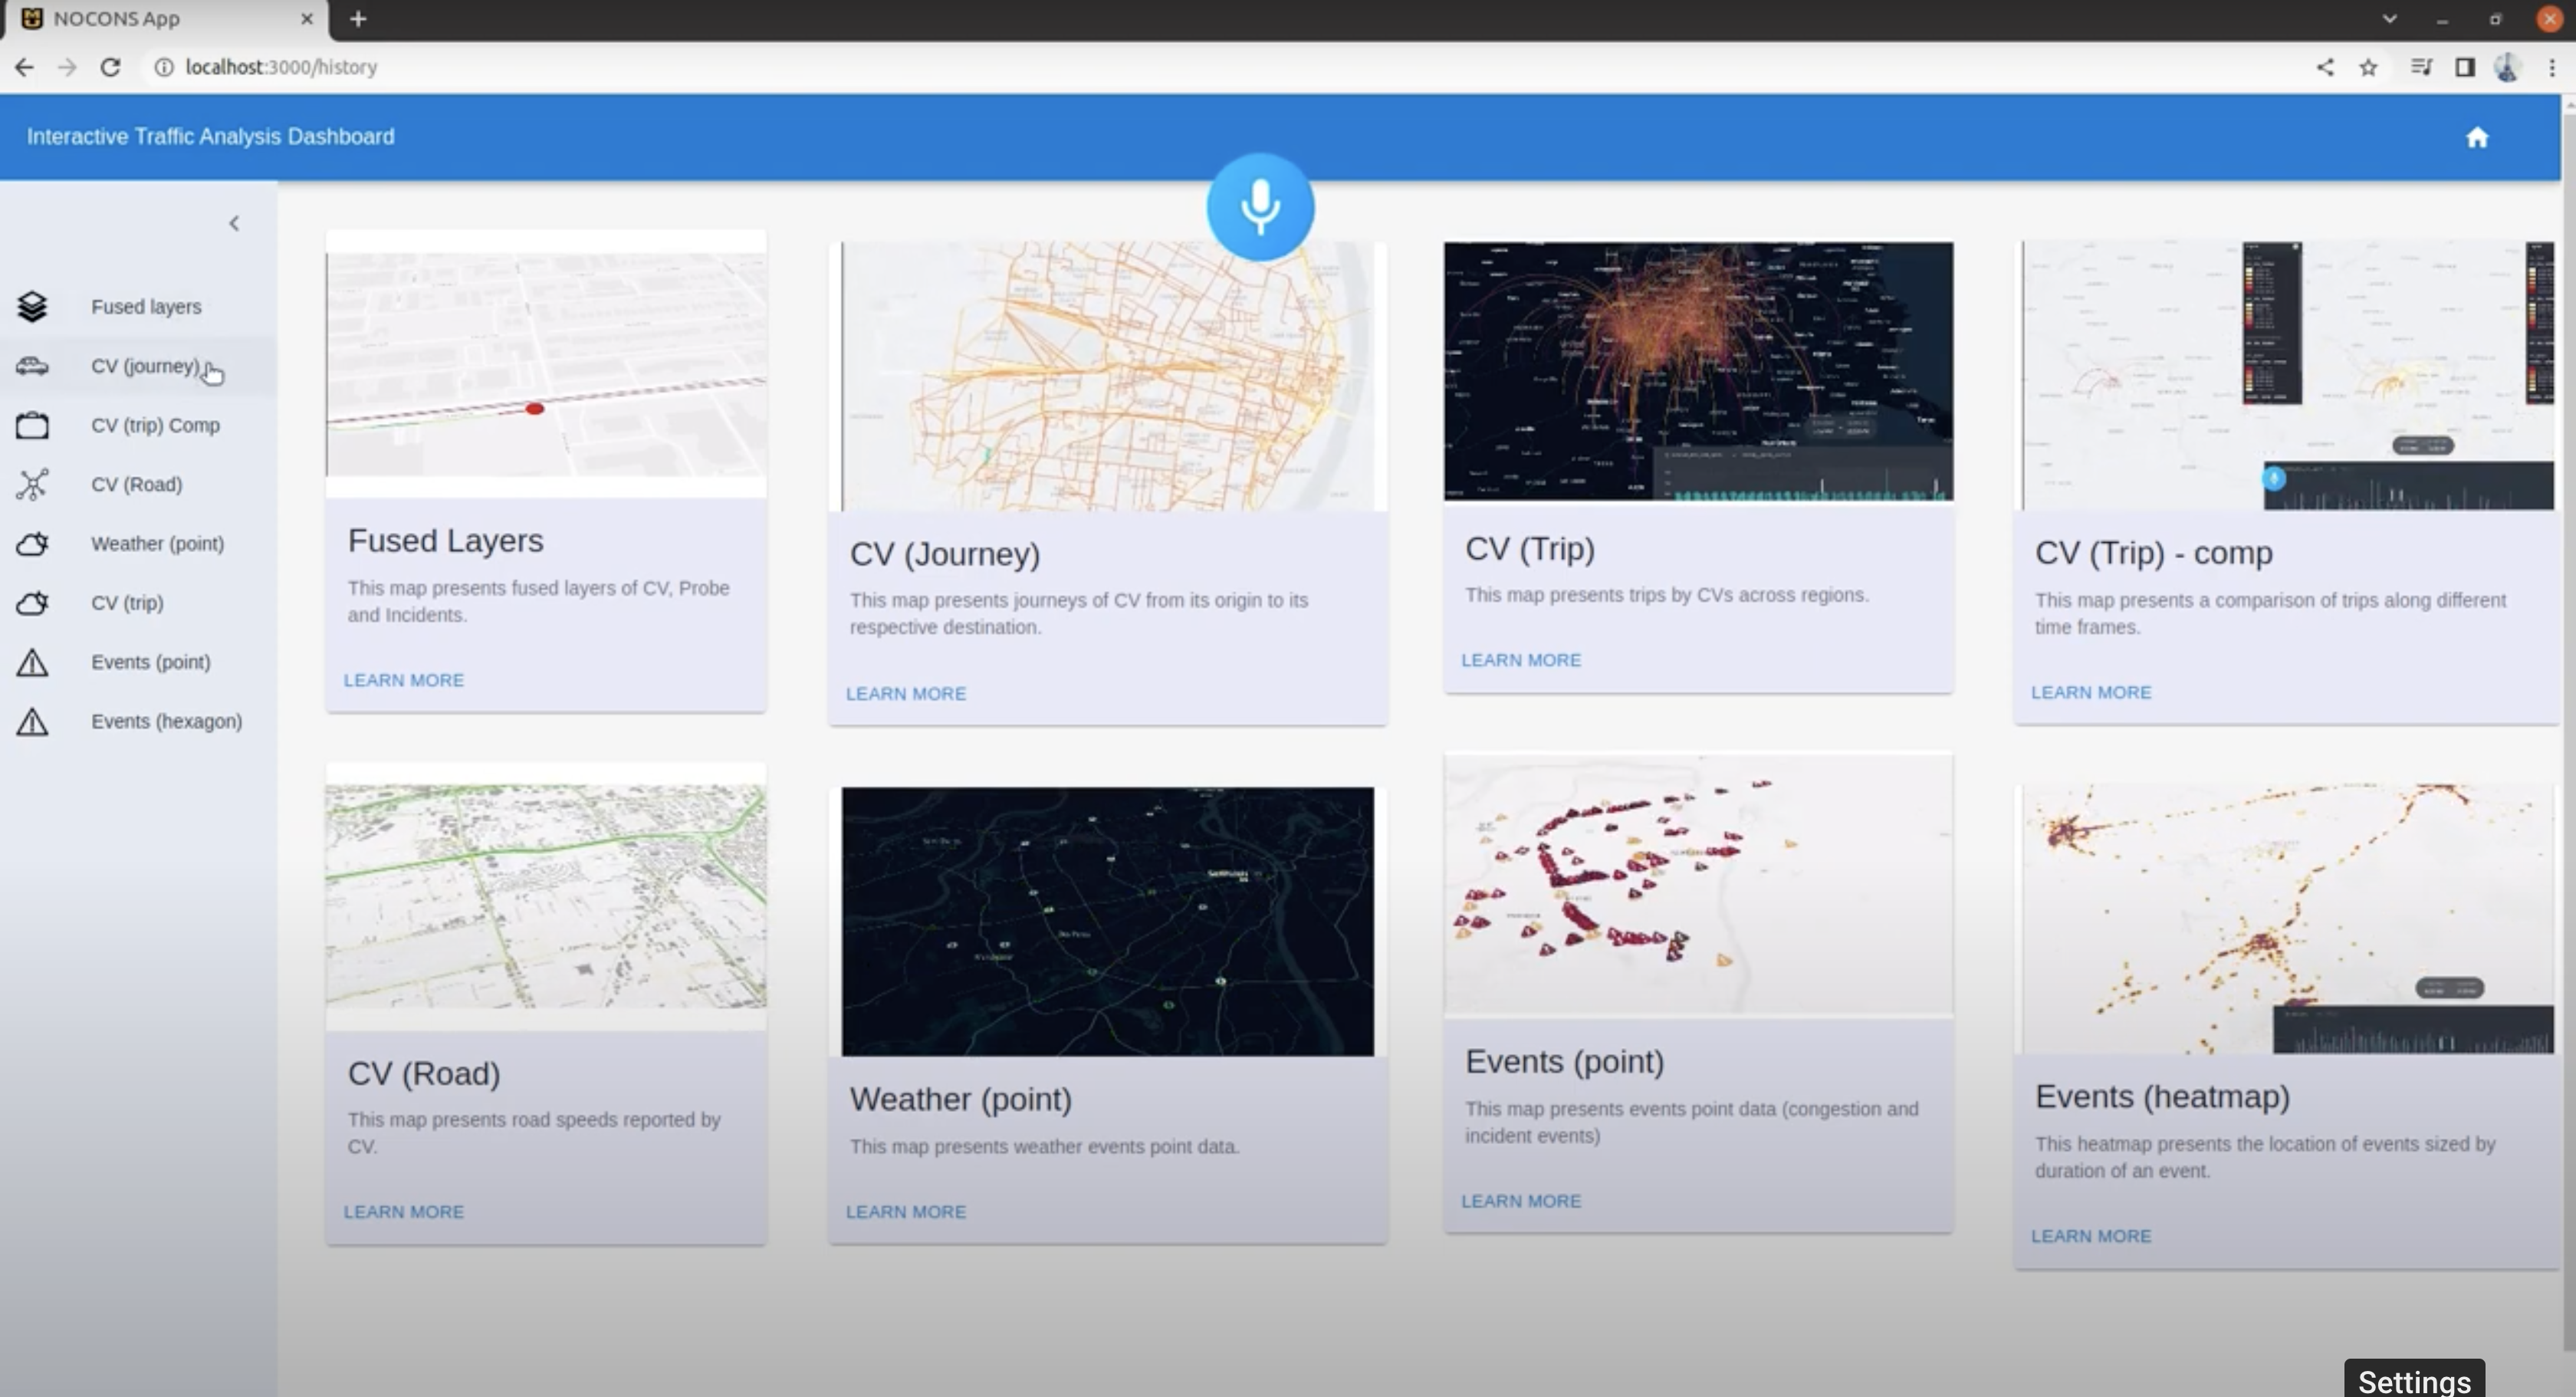Screen dimensions: 2576x1397
Task: Open the tab search dropdown arrow
Action: pos(2389,19)
